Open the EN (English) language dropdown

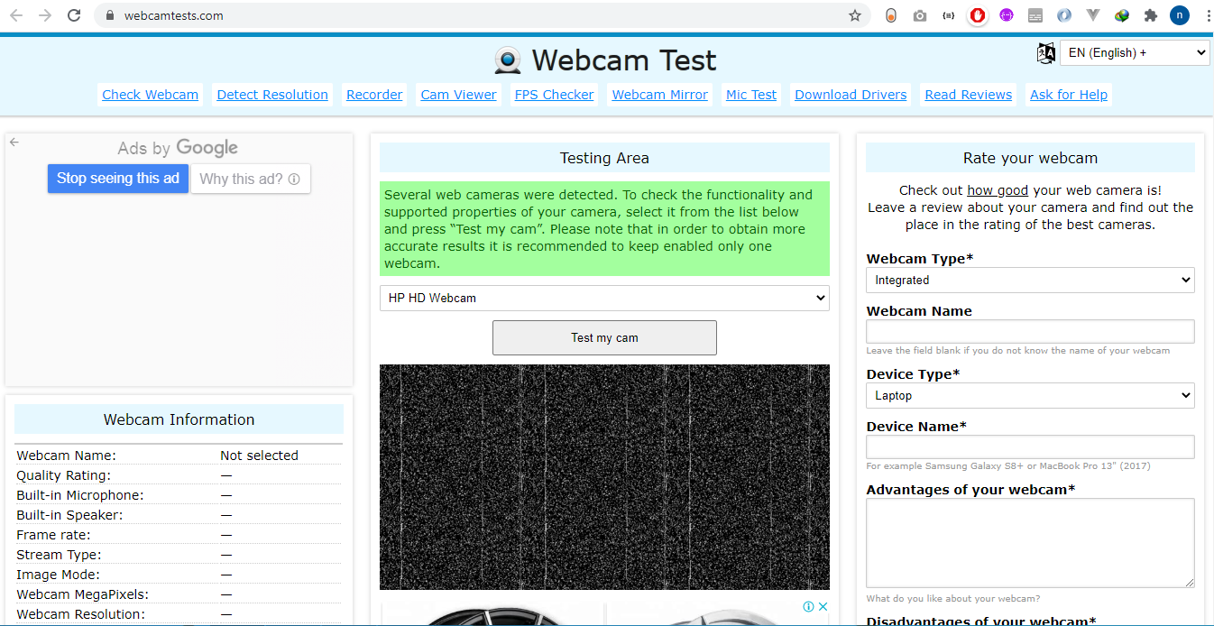pos(1134,52)
